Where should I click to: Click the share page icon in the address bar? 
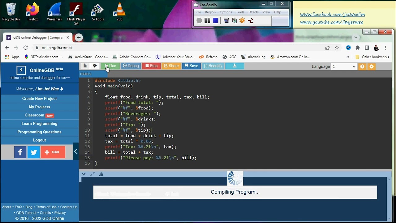point(327,48)
